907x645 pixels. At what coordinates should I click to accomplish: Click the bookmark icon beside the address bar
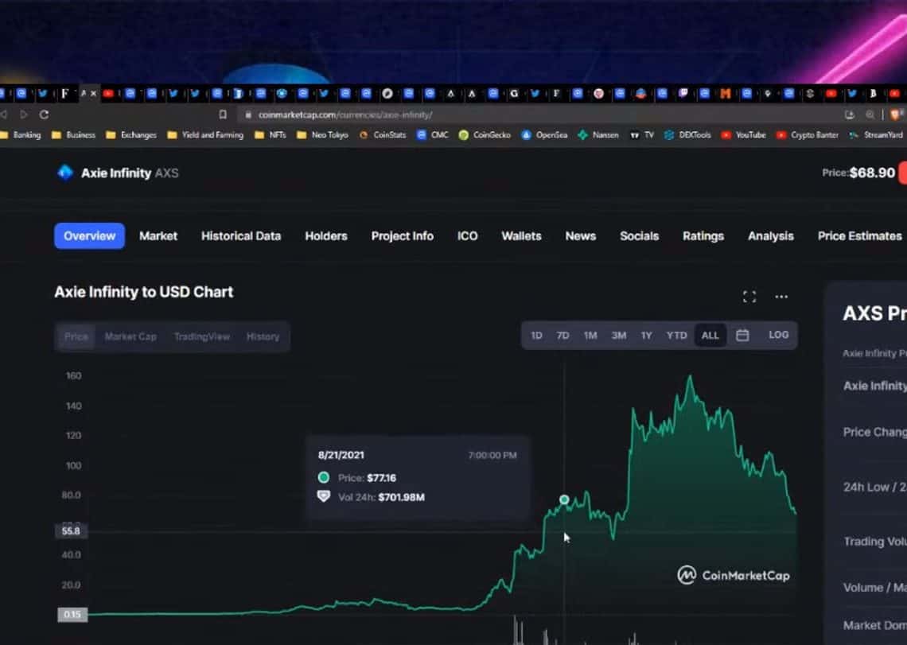pyautogui.click(x=223, y=115)
